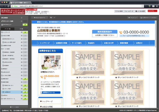Click the プレビュー button
Viewport: 159px width, 112px height.
(x=133, y=17)
